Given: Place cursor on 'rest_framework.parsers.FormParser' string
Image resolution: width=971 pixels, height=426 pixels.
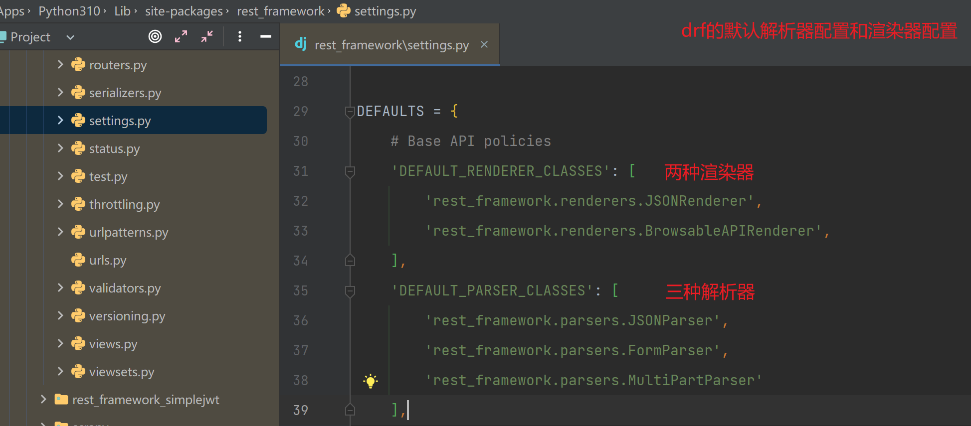Looking at the screenshot, I should tap(573, 351).
